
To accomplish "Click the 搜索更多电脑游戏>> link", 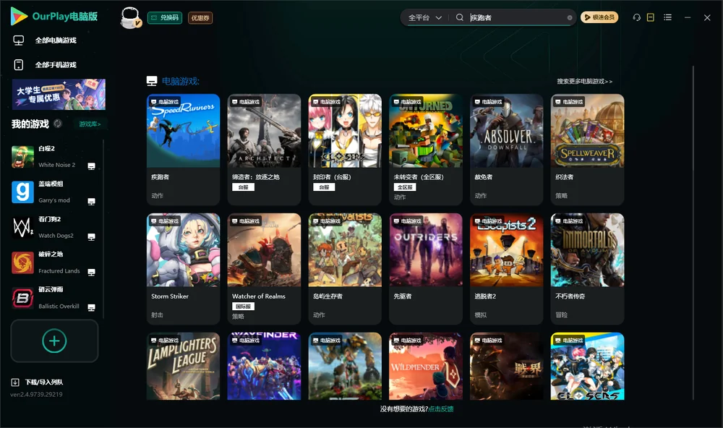I will coord(584,81).
